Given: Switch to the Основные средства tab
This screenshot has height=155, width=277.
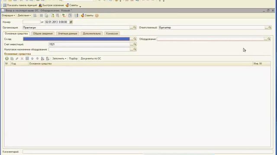Looking at the screenshot, I should click(x=16, y=34).
